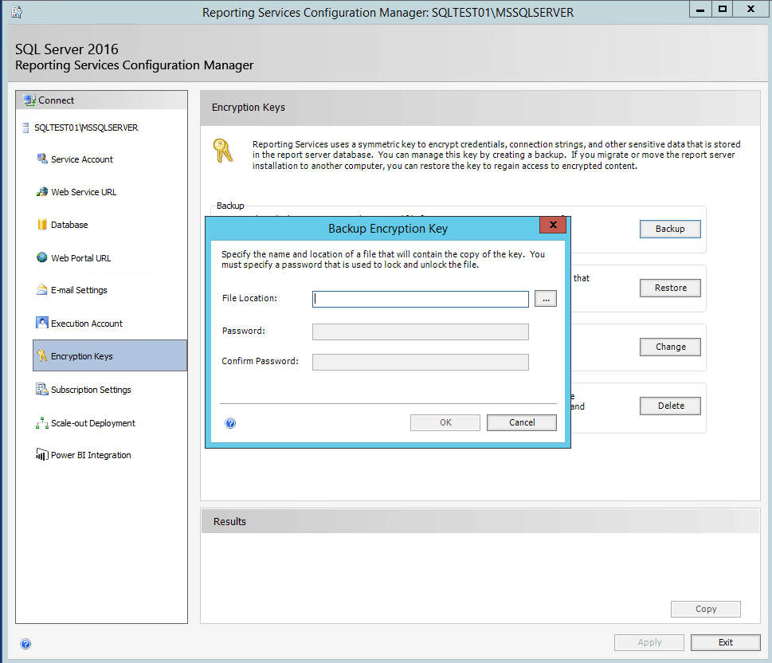Viewport: 772px width, 663px height.
Task: Click the SQLTEST01\MSSQLSERVER server icon
Action: click(x=25, y=127)
